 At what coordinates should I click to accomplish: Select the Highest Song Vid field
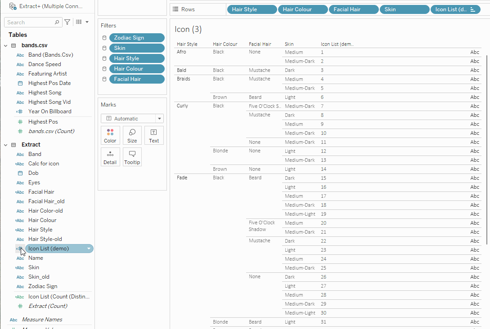point(49,102)
